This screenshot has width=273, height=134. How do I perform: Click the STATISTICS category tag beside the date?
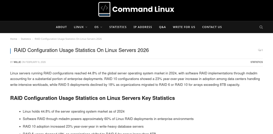coord(257,62)
